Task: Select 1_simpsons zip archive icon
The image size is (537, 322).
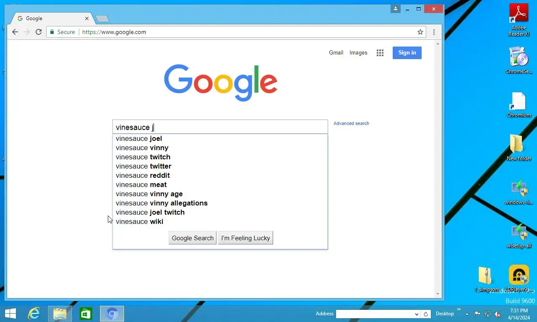Action: tap(487, 279)
